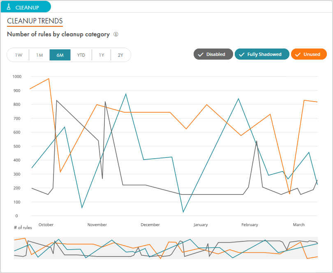Click the gray Disabled spike in February
The image size is (333, 273).
tap(257, 141)
